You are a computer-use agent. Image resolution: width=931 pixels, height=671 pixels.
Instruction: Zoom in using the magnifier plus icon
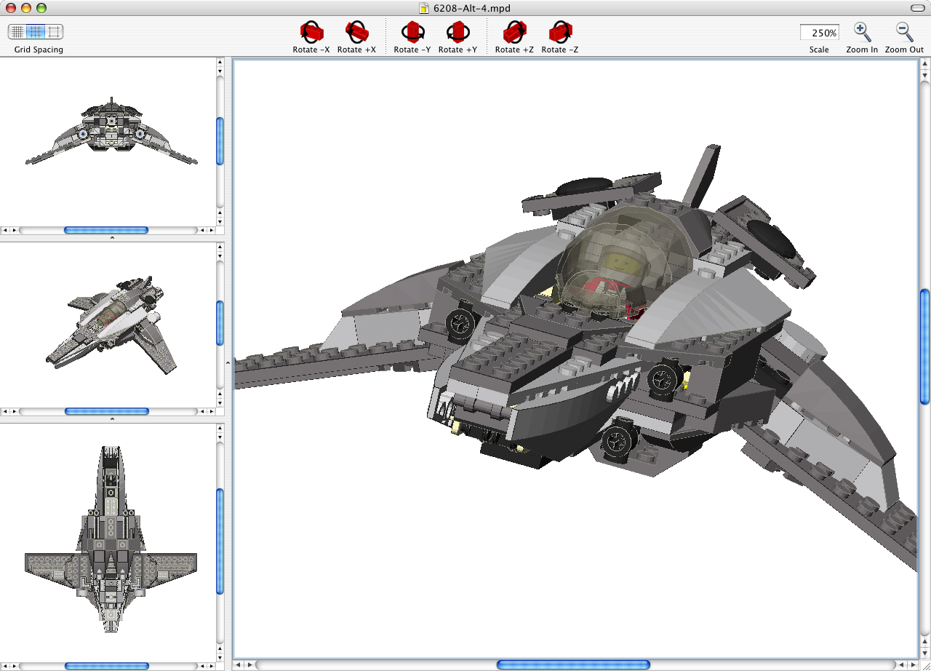(x=861, y=31)
